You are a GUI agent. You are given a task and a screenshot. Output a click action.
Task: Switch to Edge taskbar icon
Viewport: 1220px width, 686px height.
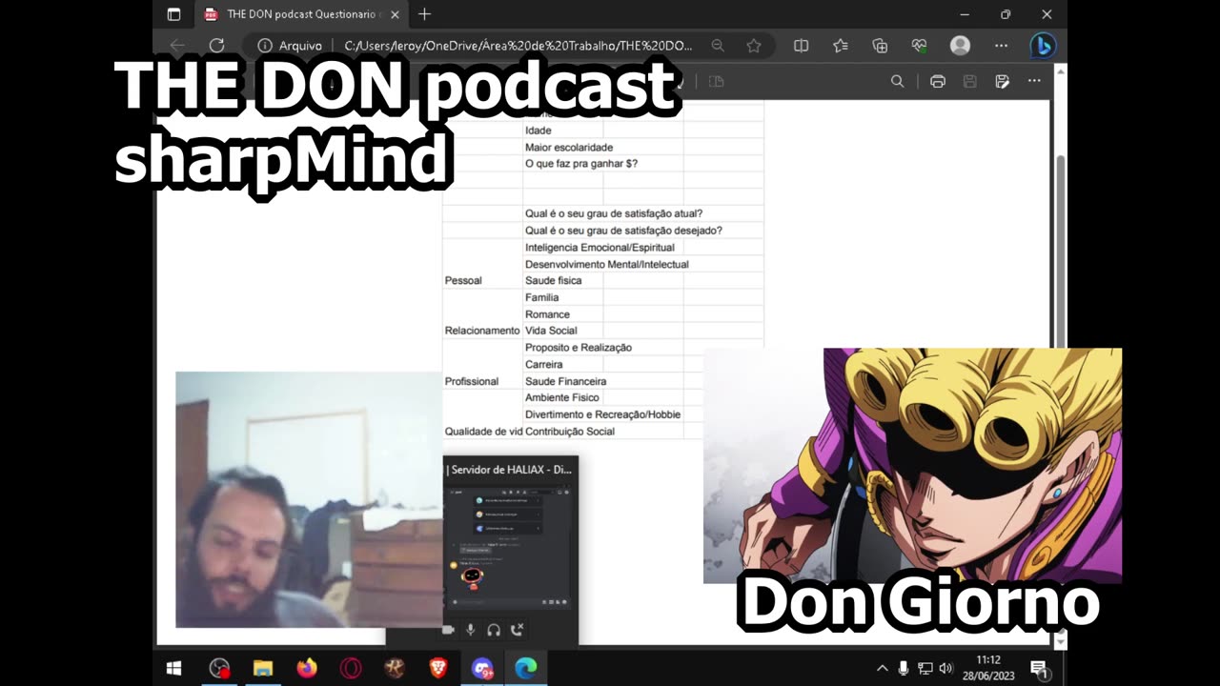click(526, 668)
